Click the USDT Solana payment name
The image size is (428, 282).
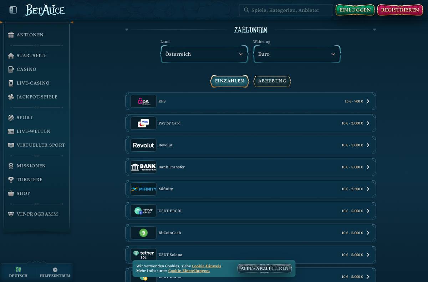pos(170,255)
